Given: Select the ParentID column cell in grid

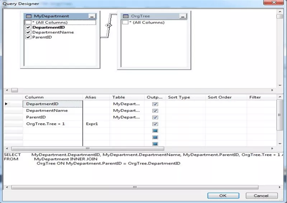Looking at the screenshot, I should click(x=53, y=117).
